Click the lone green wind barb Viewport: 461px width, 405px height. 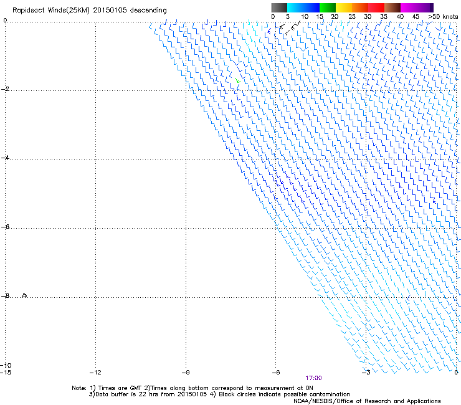pyautogui.click(x=237, y=80)
